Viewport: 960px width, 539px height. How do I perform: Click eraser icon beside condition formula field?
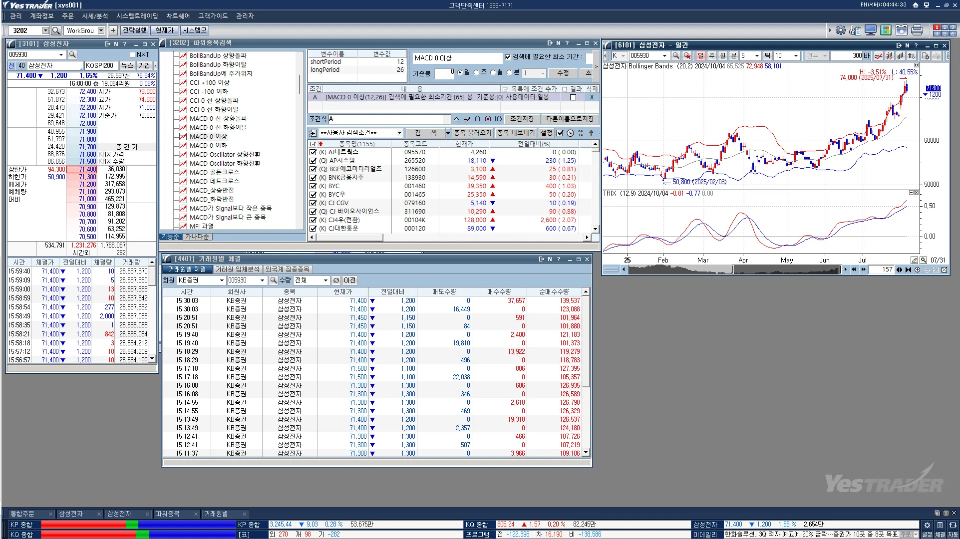click(x=466, y=119)
